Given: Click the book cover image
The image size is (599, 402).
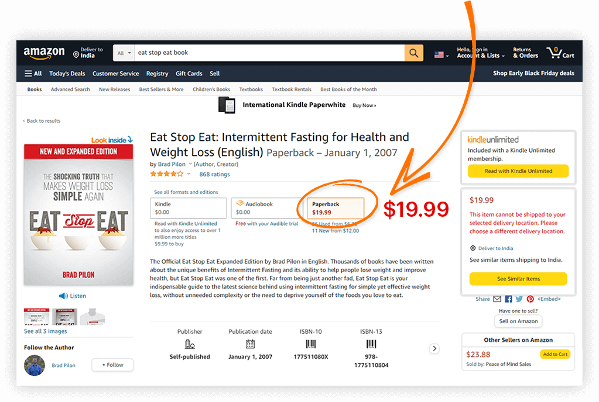Looking at the screenshot, I should pos(78,214).
